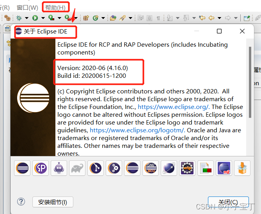Viewport: 261px width, 214px height.
Task: Toggle Show Whitespace Characters pilcrow icon
Action: tap(158, 18)
